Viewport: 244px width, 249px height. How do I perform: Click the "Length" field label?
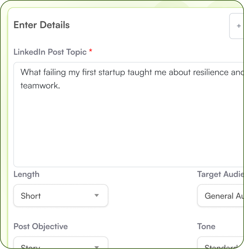click(26, 174)
